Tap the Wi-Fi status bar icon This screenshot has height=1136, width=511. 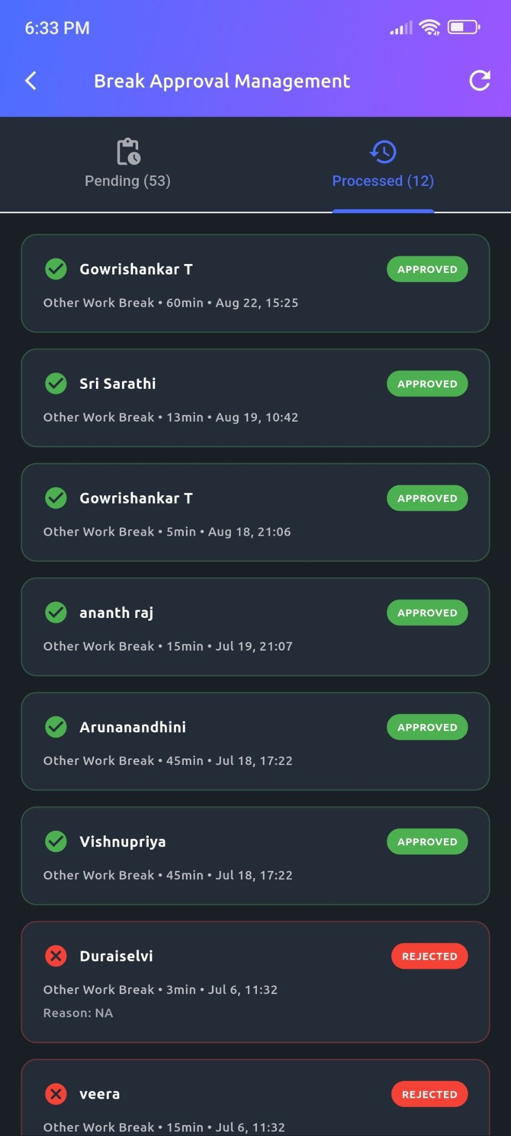(x=429, y=27)
